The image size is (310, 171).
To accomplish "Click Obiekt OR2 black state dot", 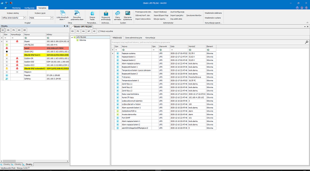I will coord(7,52).
